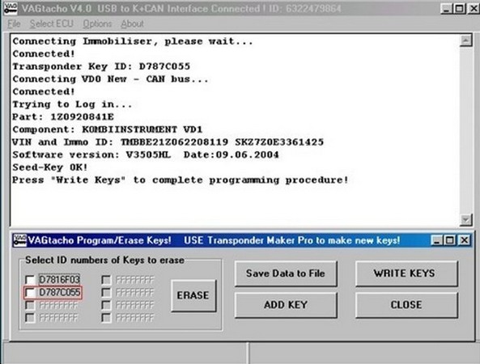Open the About menu

132,23
